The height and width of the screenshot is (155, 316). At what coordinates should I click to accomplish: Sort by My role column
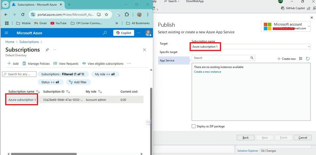(94, 92)
